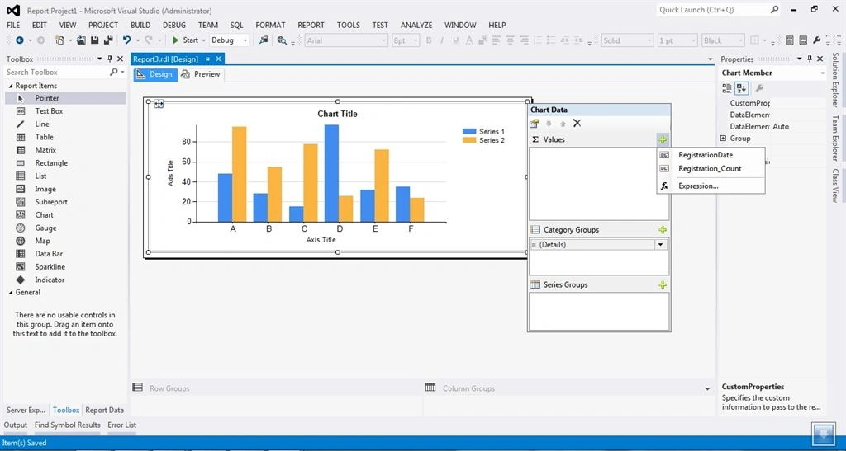Open the (Details) category group dropdown
The width and height of the screenshot is (846, 451).
click(x=660, y=244)
